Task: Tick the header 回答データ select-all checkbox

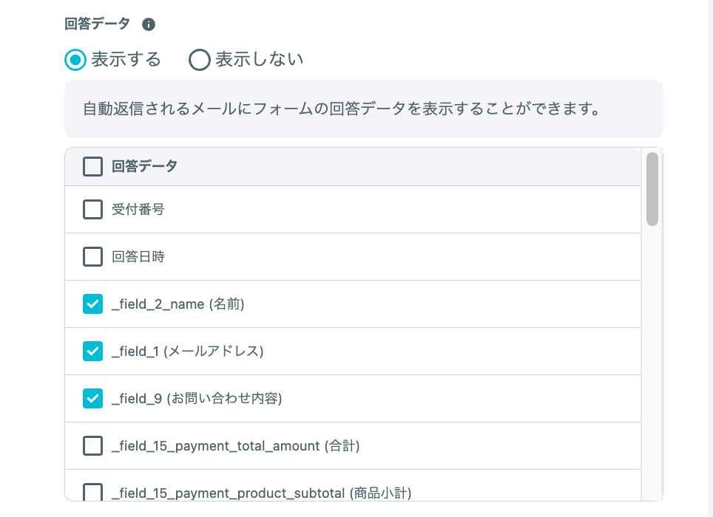Action: 92,167
